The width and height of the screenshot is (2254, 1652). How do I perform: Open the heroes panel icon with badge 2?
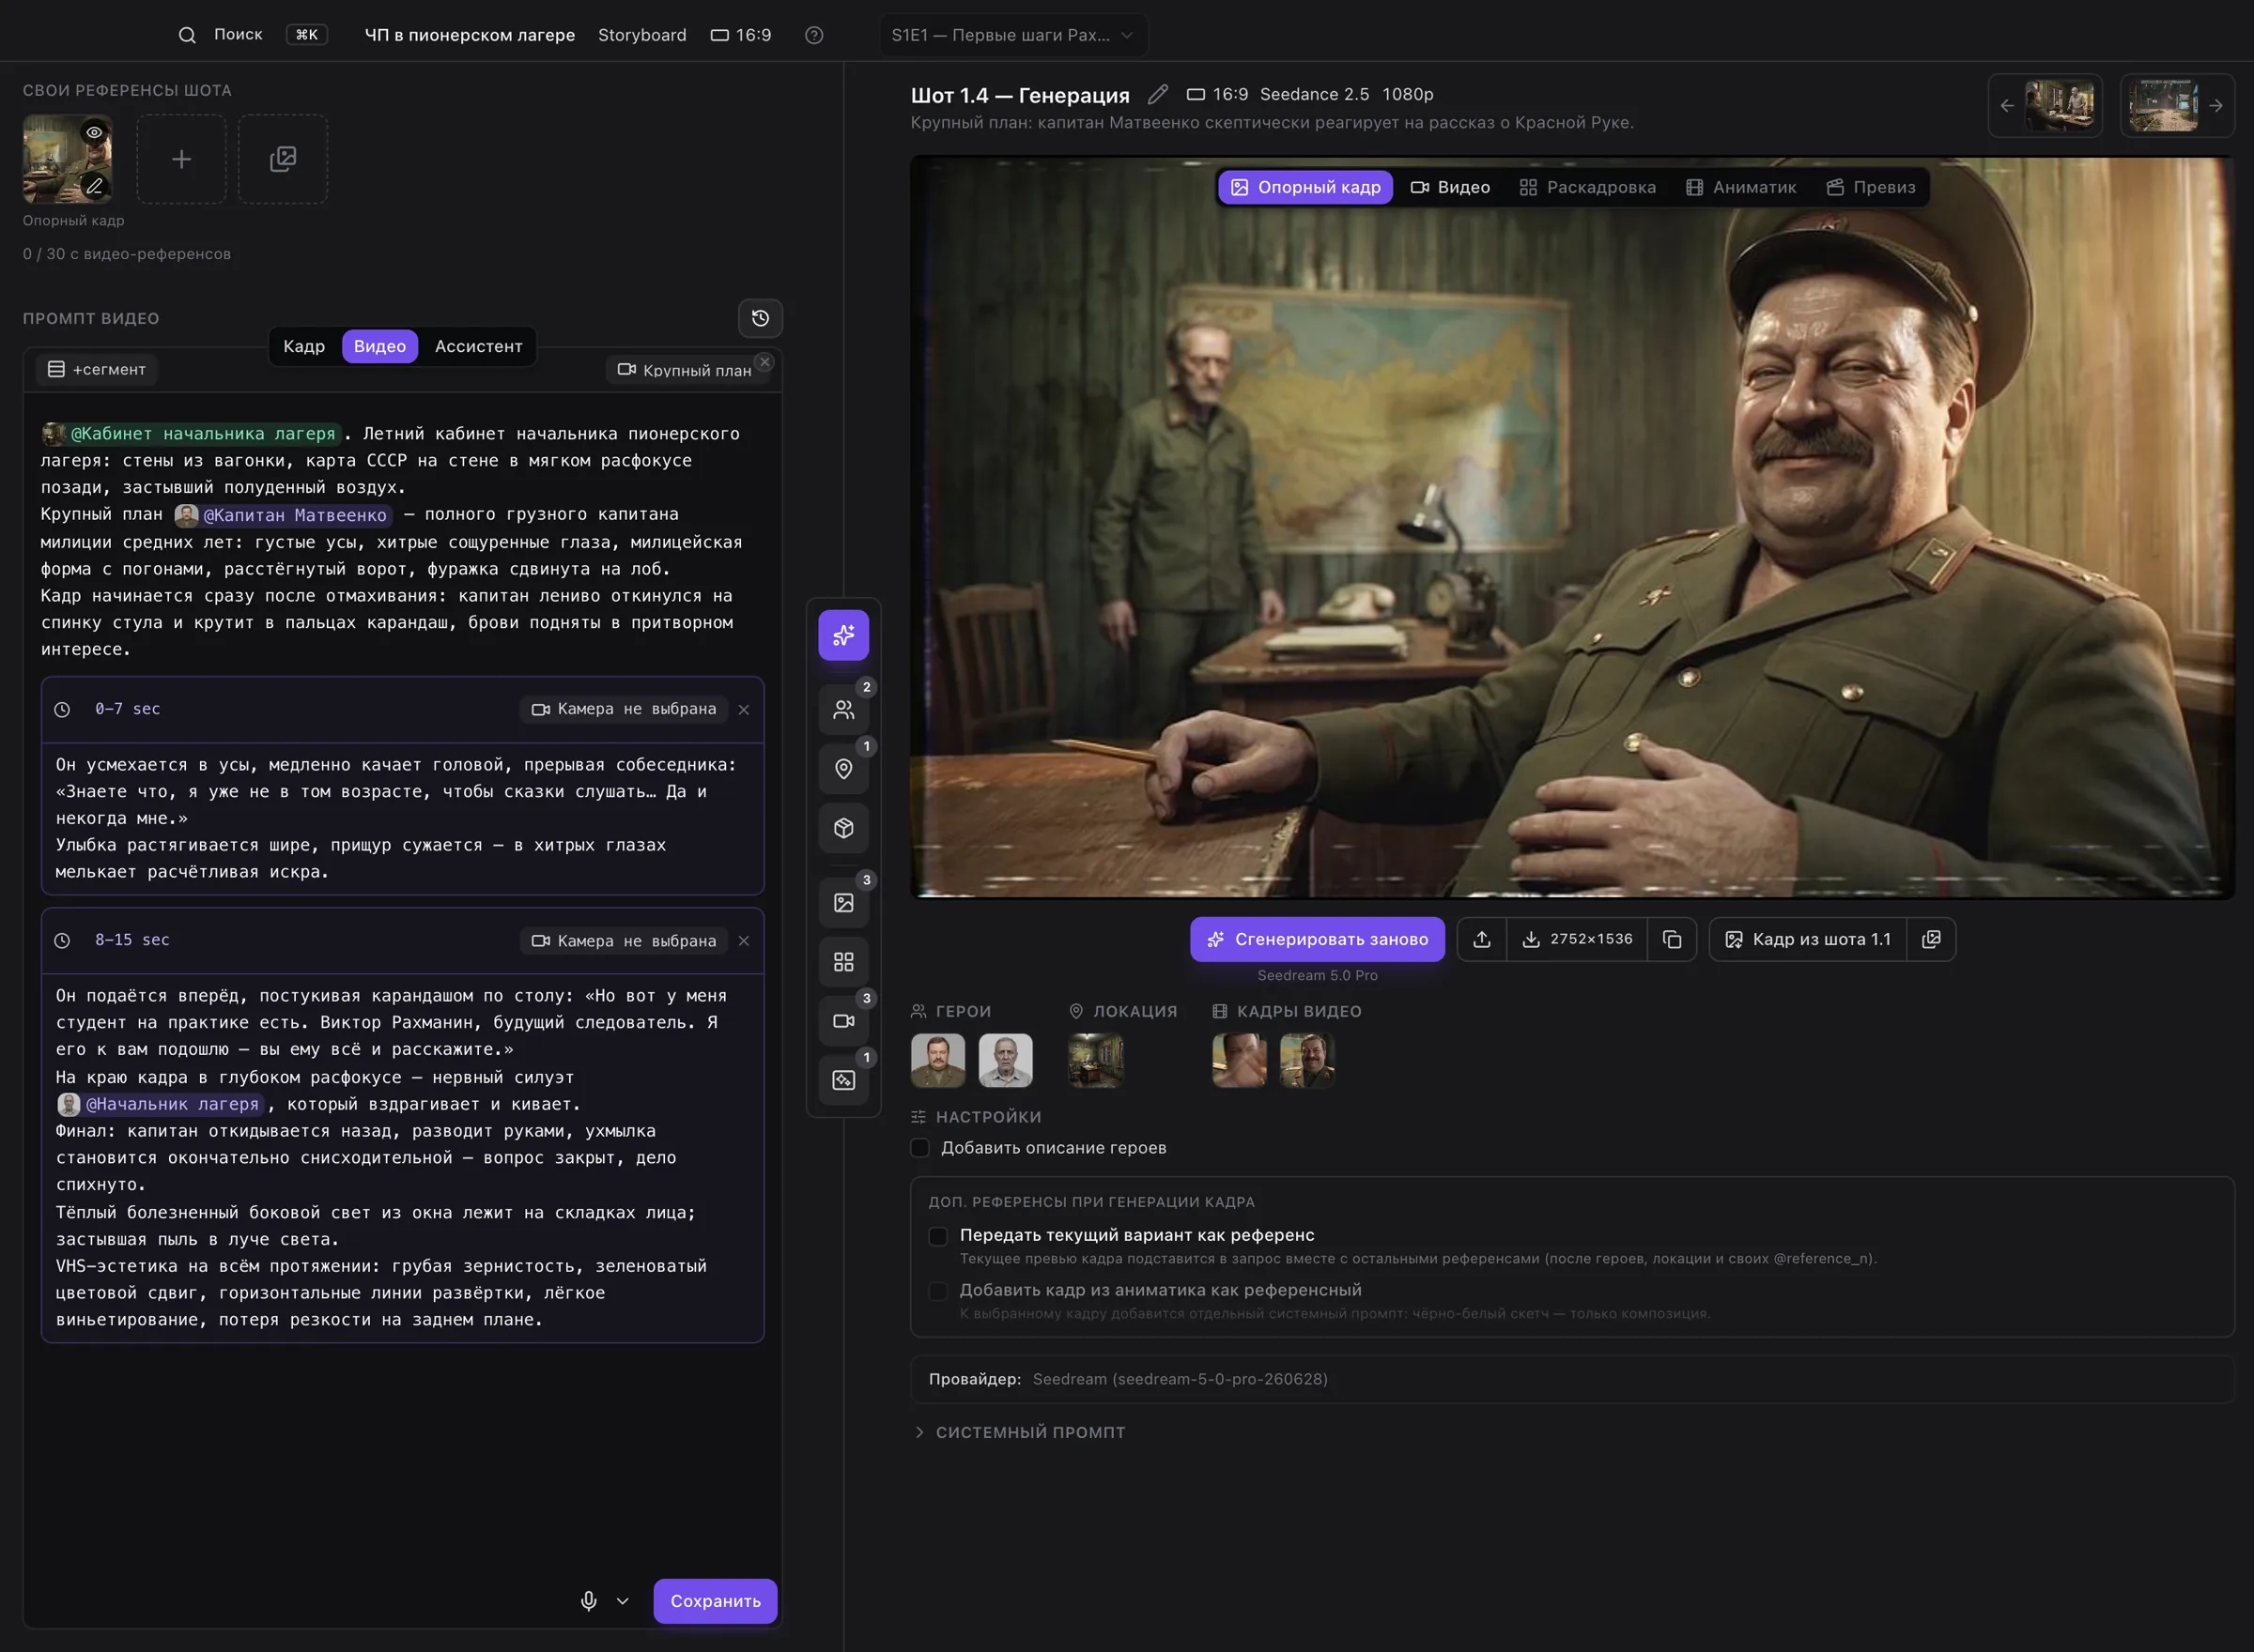click(x=843, y=709)
